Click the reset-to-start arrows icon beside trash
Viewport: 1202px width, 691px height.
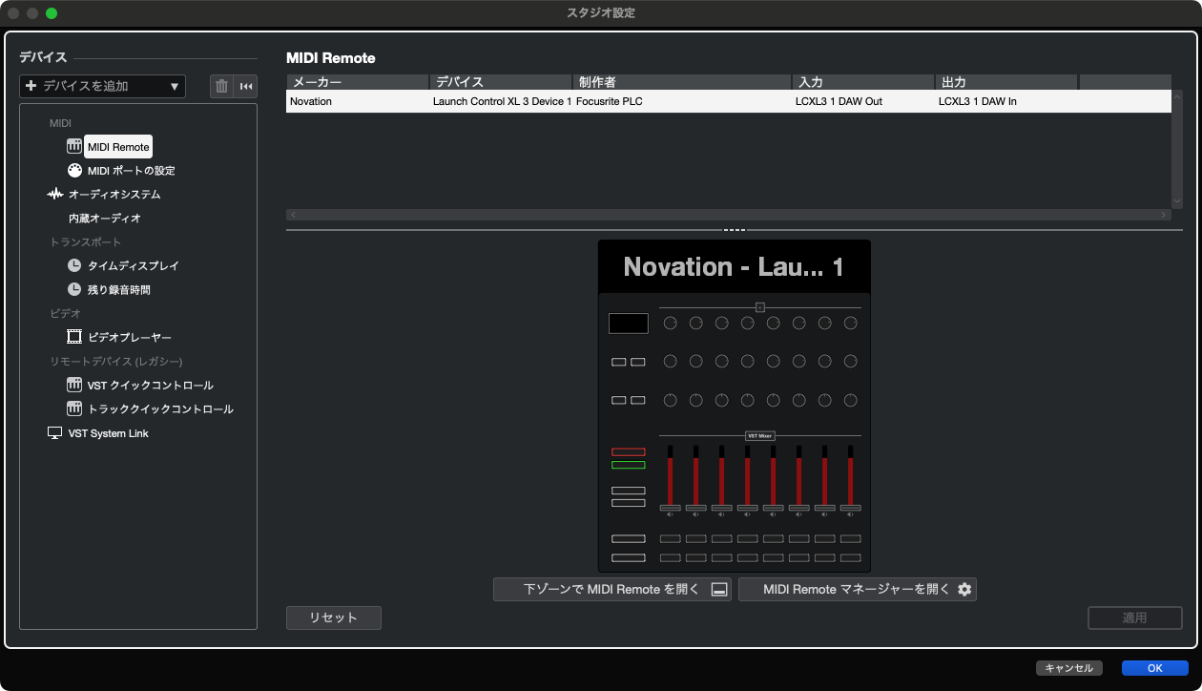246,87
